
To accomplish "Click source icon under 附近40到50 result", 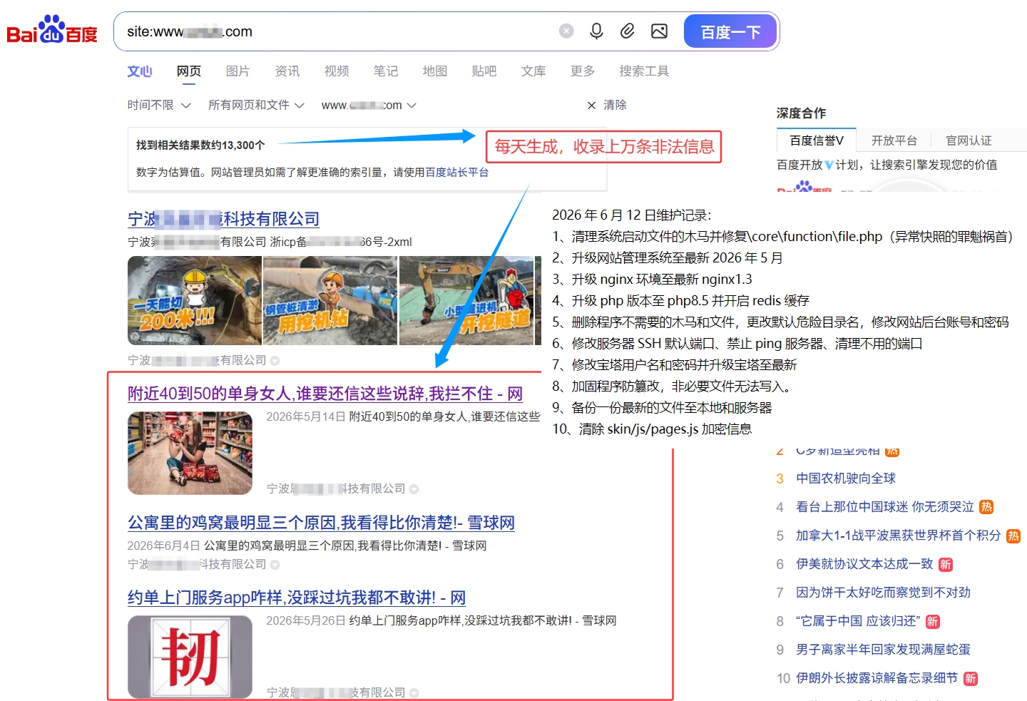I will (x=414, y=489).
